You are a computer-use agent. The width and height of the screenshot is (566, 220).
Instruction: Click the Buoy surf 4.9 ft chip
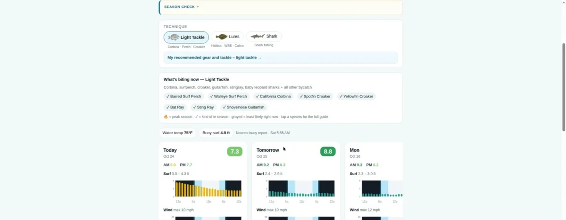[216, 133]
